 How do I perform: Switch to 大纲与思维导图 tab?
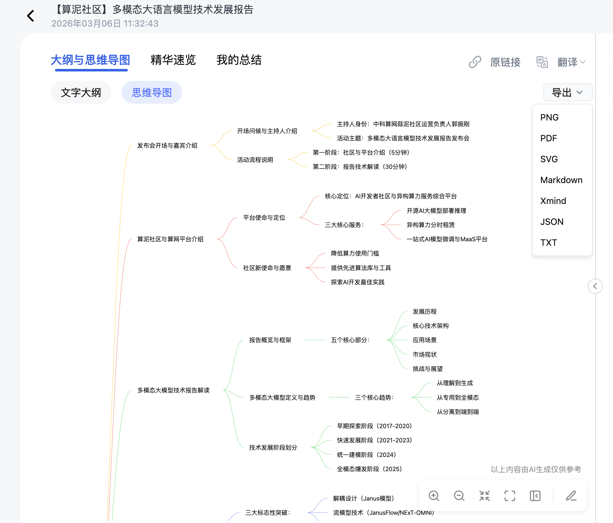click(x=90, y=60)
